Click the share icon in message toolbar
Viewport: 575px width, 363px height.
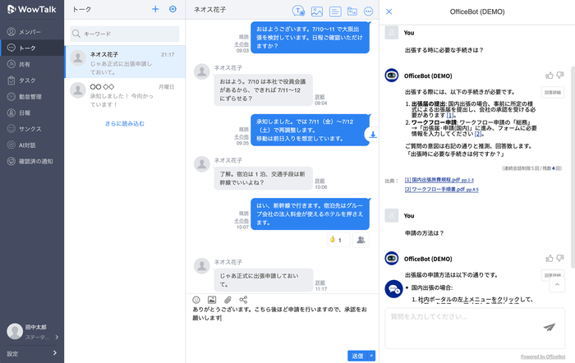pos(243,300)
